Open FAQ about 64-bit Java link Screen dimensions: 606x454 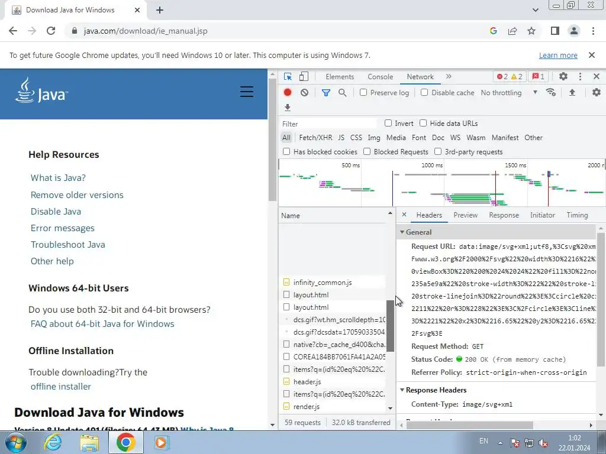tap(102, 323)
